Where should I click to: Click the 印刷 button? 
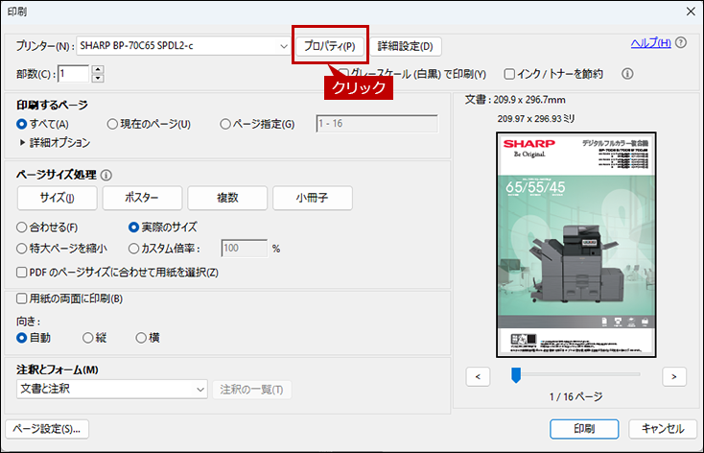click(x=584, y=429)
